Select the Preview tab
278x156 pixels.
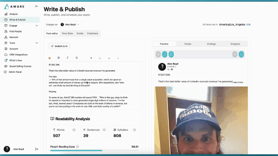[164, 44]
